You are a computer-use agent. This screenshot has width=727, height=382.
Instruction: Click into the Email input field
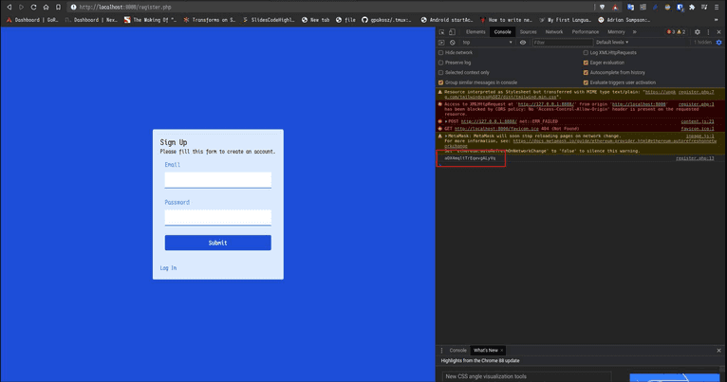pyautogui.click(x=217, y=179)
